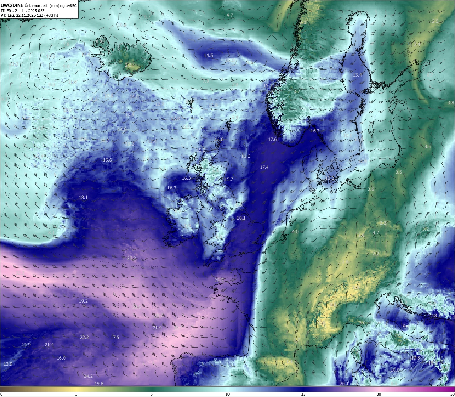Click the 50 tick at the color scale end
The height and width of the screenshot is (397, 455).
click(x=452, y=394)
